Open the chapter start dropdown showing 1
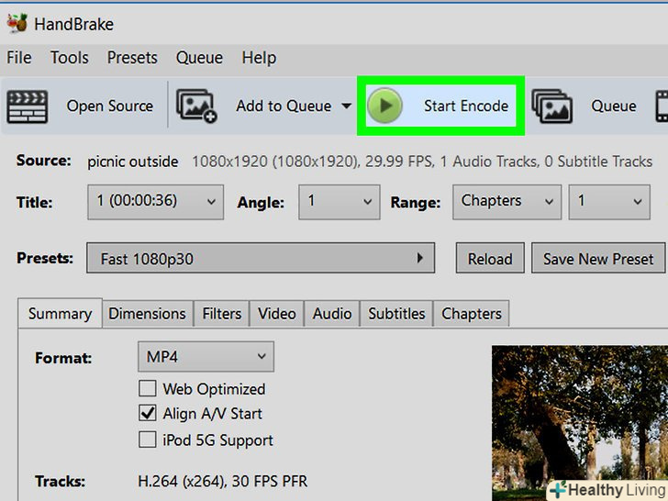Image resolution: width=668 pixels, height=501 pixels. (x=609, y=202)
